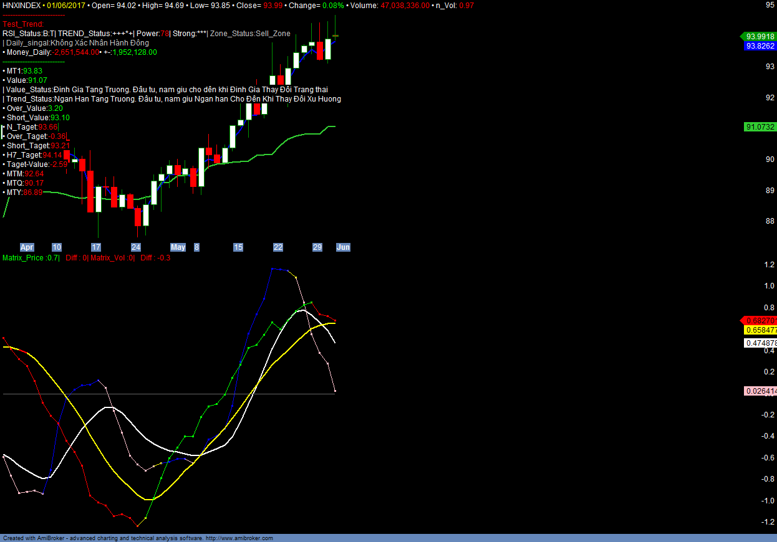Screen dimensions: 777x542
Task: Click the HNXINDEX symbol title
Action: 22,5
